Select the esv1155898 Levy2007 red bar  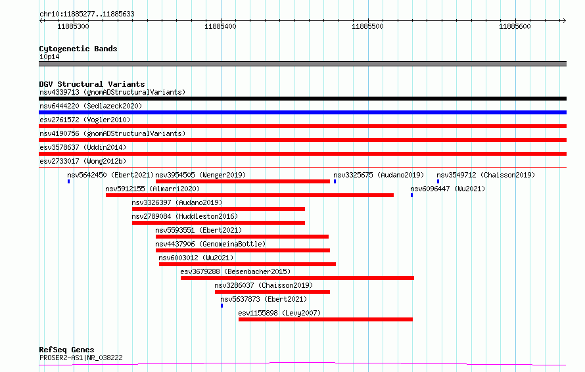click(x=326, y=319)
